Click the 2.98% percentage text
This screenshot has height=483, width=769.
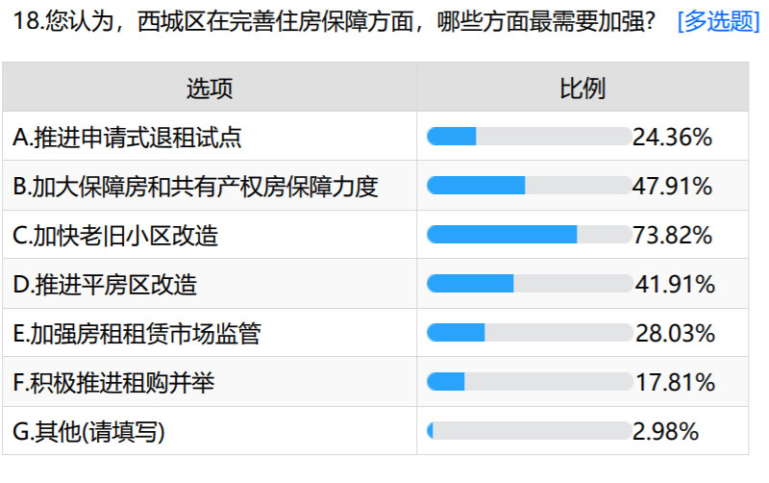(665, 431)
